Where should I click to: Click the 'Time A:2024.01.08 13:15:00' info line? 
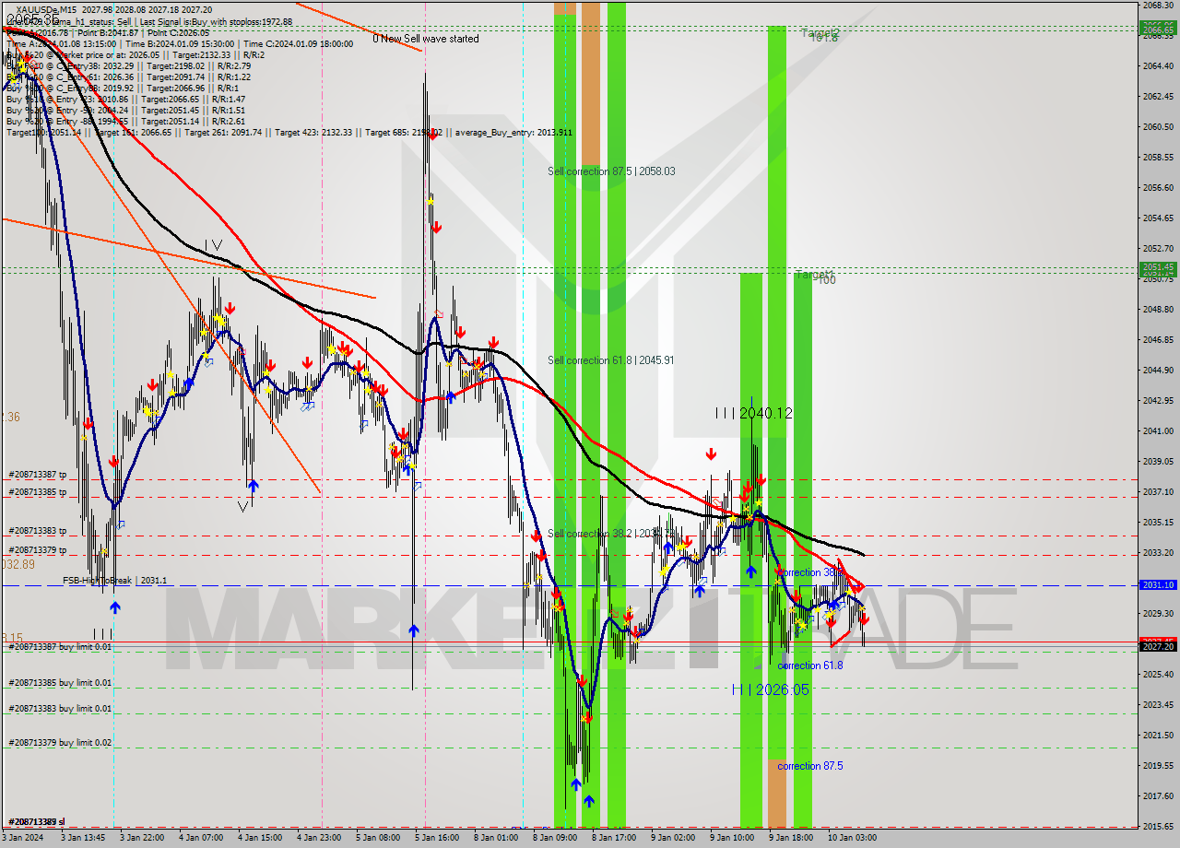point(61,43)
